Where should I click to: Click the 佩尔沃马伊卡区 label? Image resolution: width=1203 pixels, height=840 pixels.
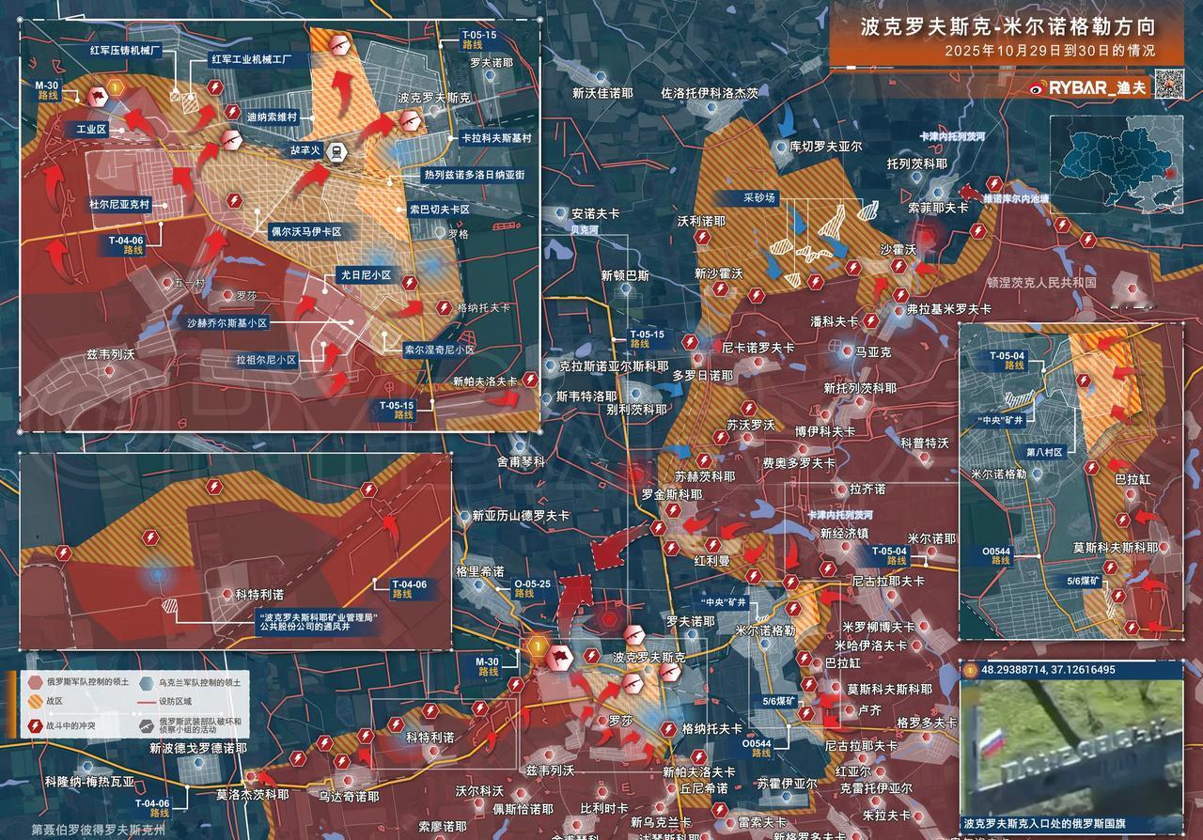[x=306, y=230]
